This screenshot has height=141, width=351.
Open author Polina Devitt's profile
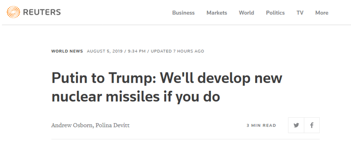[113, 125]
